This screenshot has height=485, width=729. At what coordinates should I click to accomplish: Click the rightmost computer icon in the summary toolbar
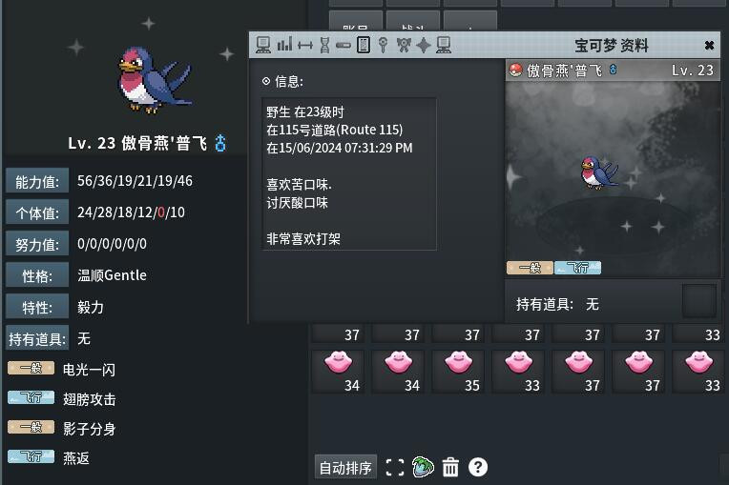click(x=444, y=45)
